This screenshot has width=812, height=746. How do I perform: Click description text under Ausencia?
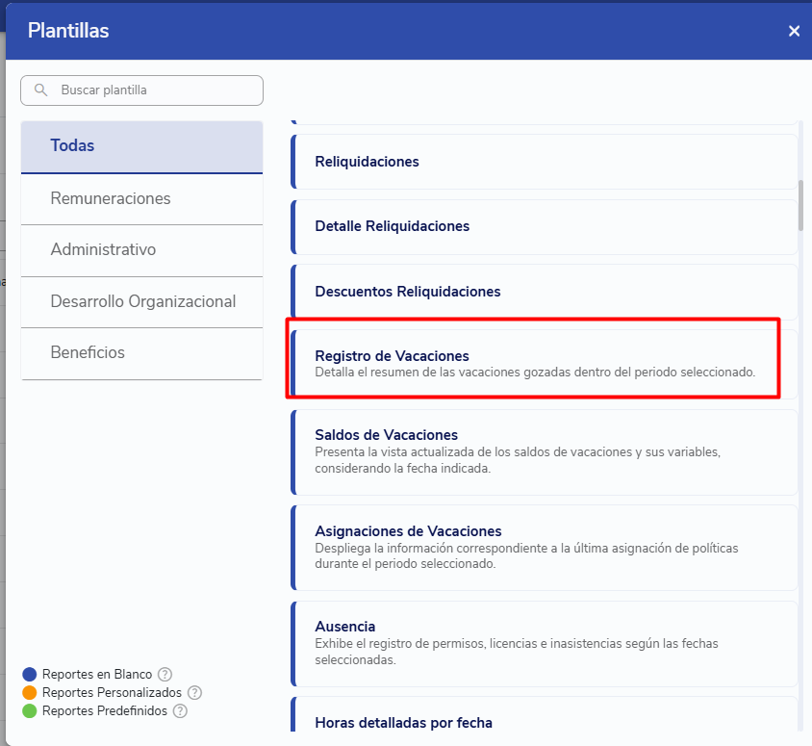pyautogui.click(x=517, y=652)
